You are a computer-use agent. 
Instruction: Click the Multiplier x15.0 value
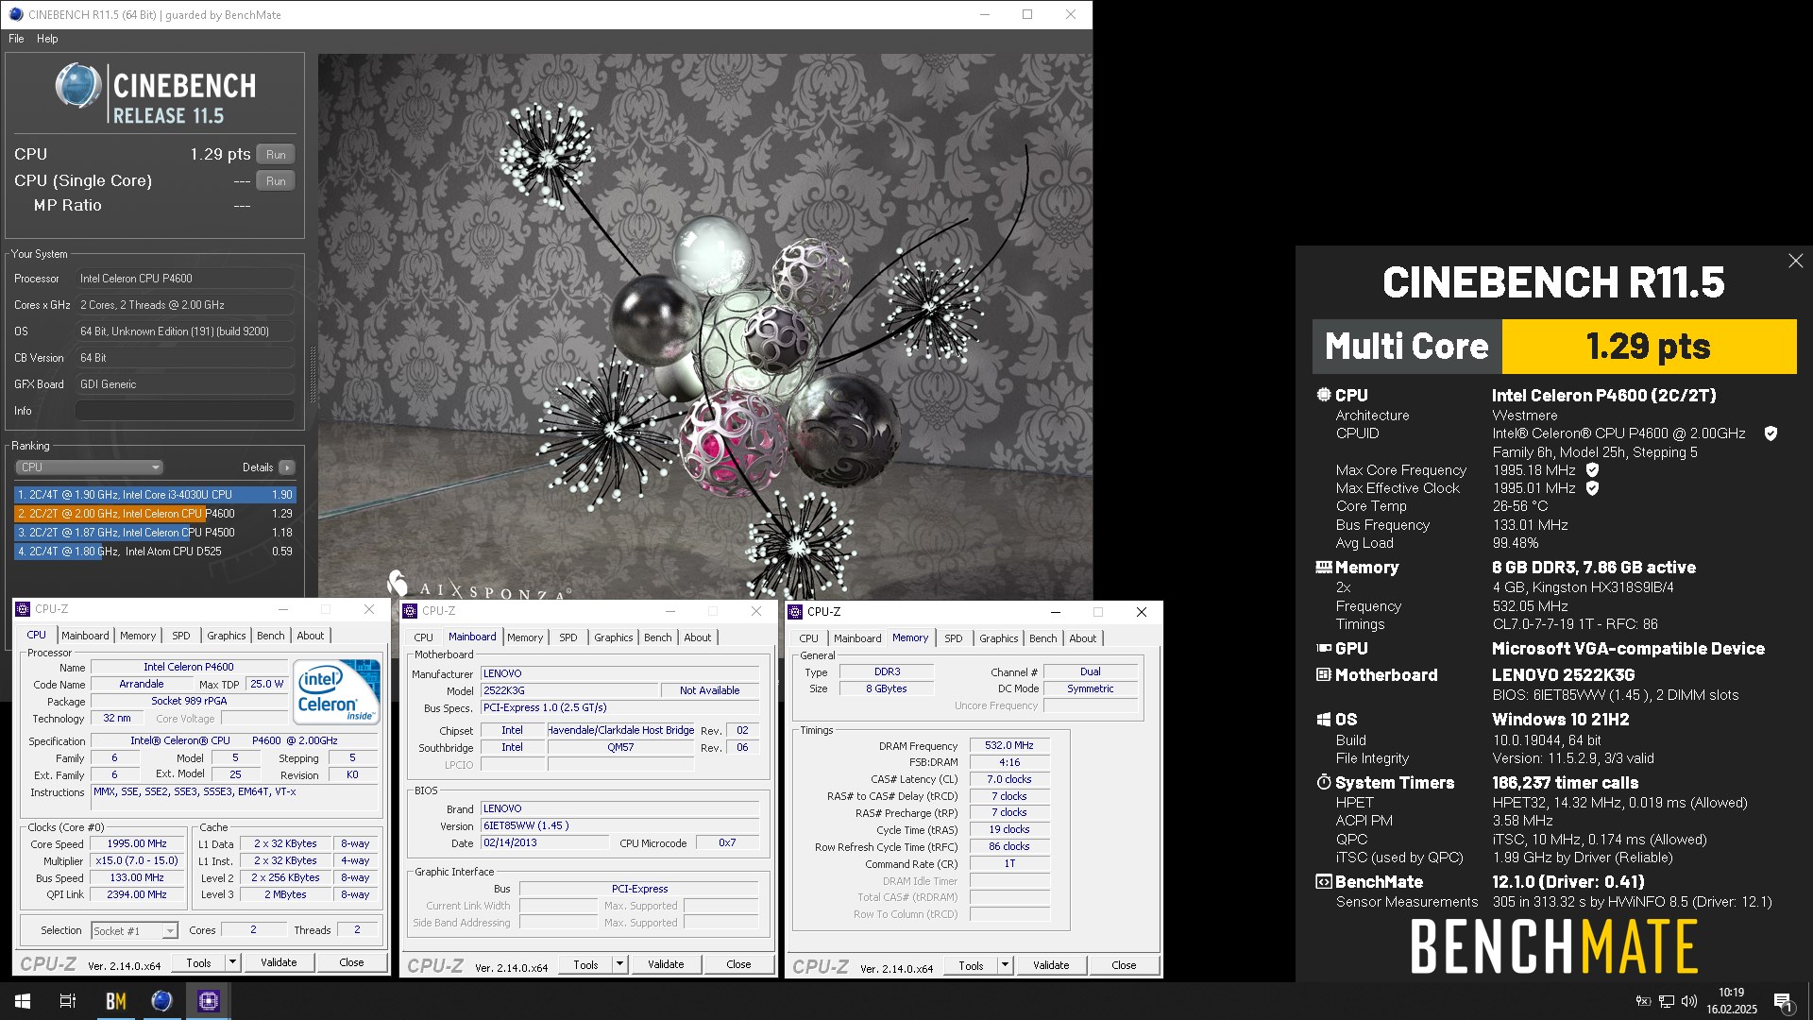coord(137,861)
